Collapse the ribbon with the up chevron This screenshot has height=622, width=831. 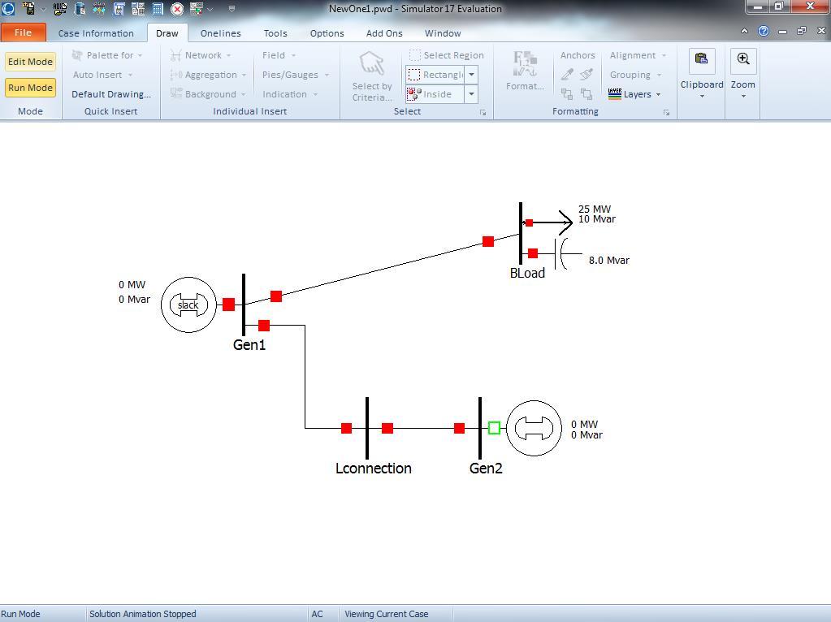coord(744,31)
